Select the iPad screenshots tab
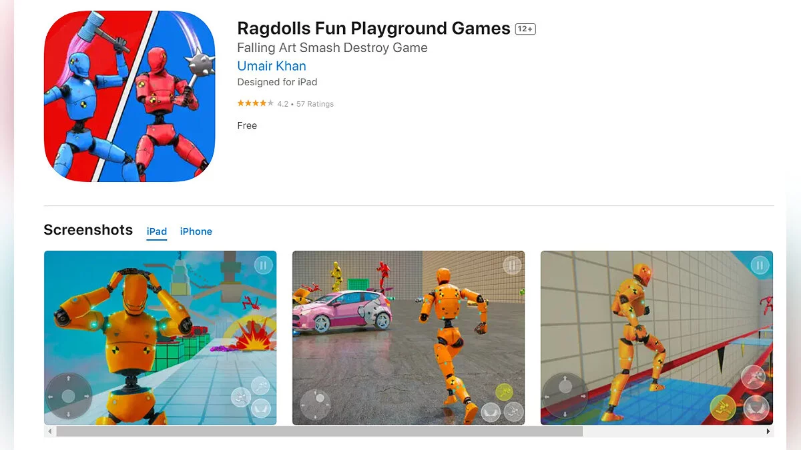801x450 pixels. pyautogui.click(x=157, y=231)
